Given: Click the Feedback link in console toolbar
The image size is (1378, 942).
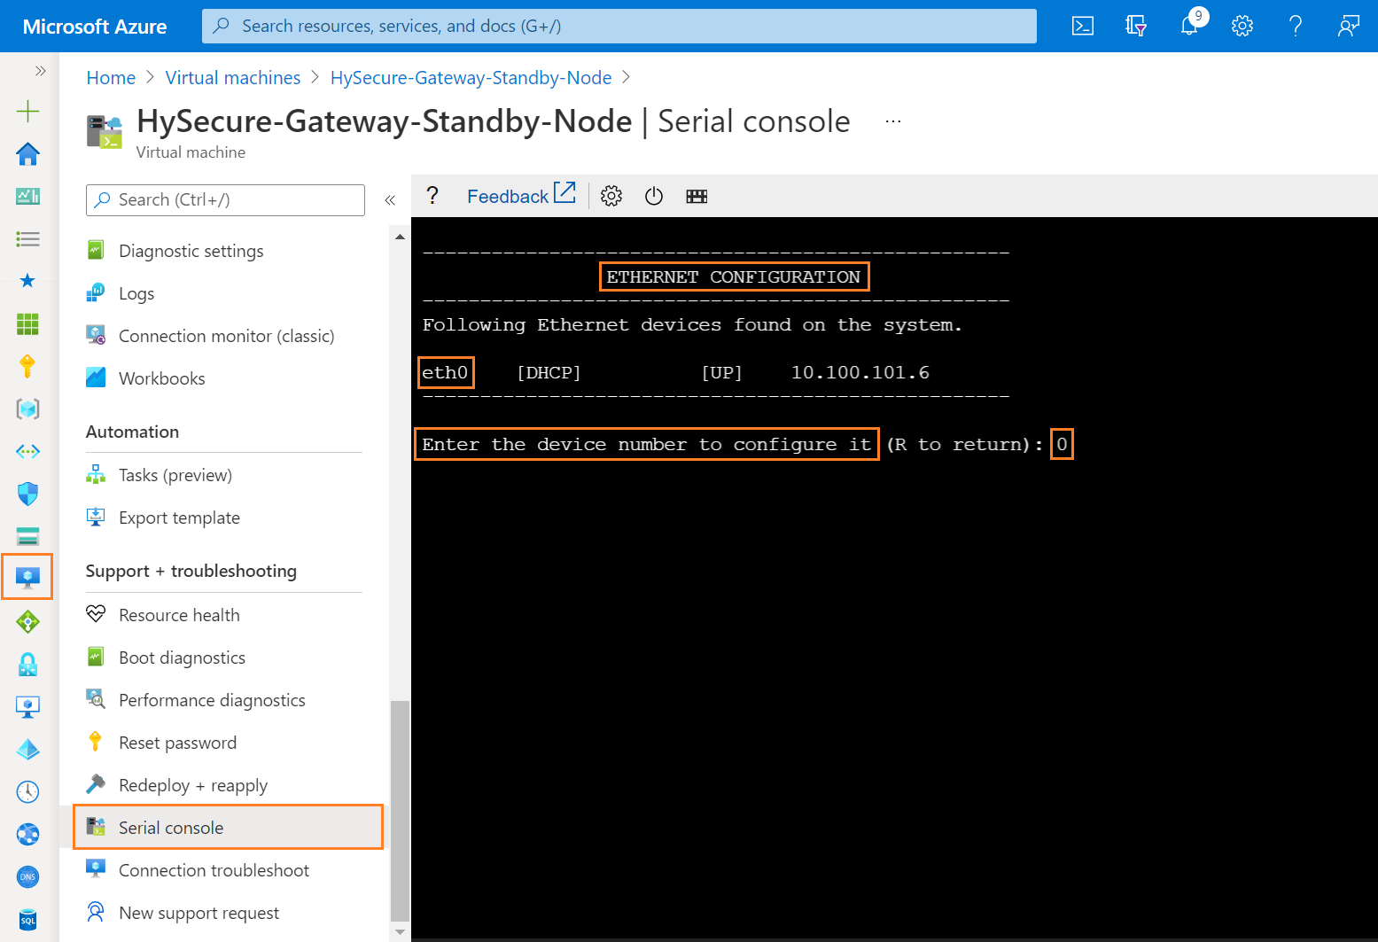Looking at the screenshot, I should [x=521, y=196].
